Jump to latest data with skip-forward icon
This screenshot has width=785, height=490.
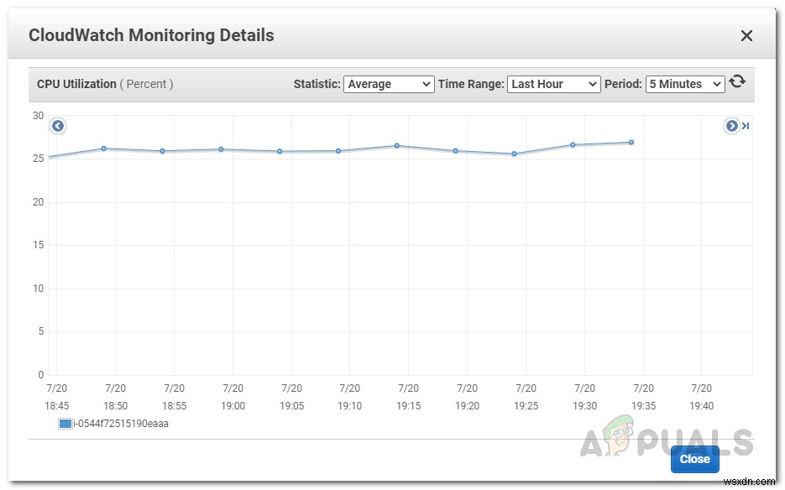click(746, 125)
